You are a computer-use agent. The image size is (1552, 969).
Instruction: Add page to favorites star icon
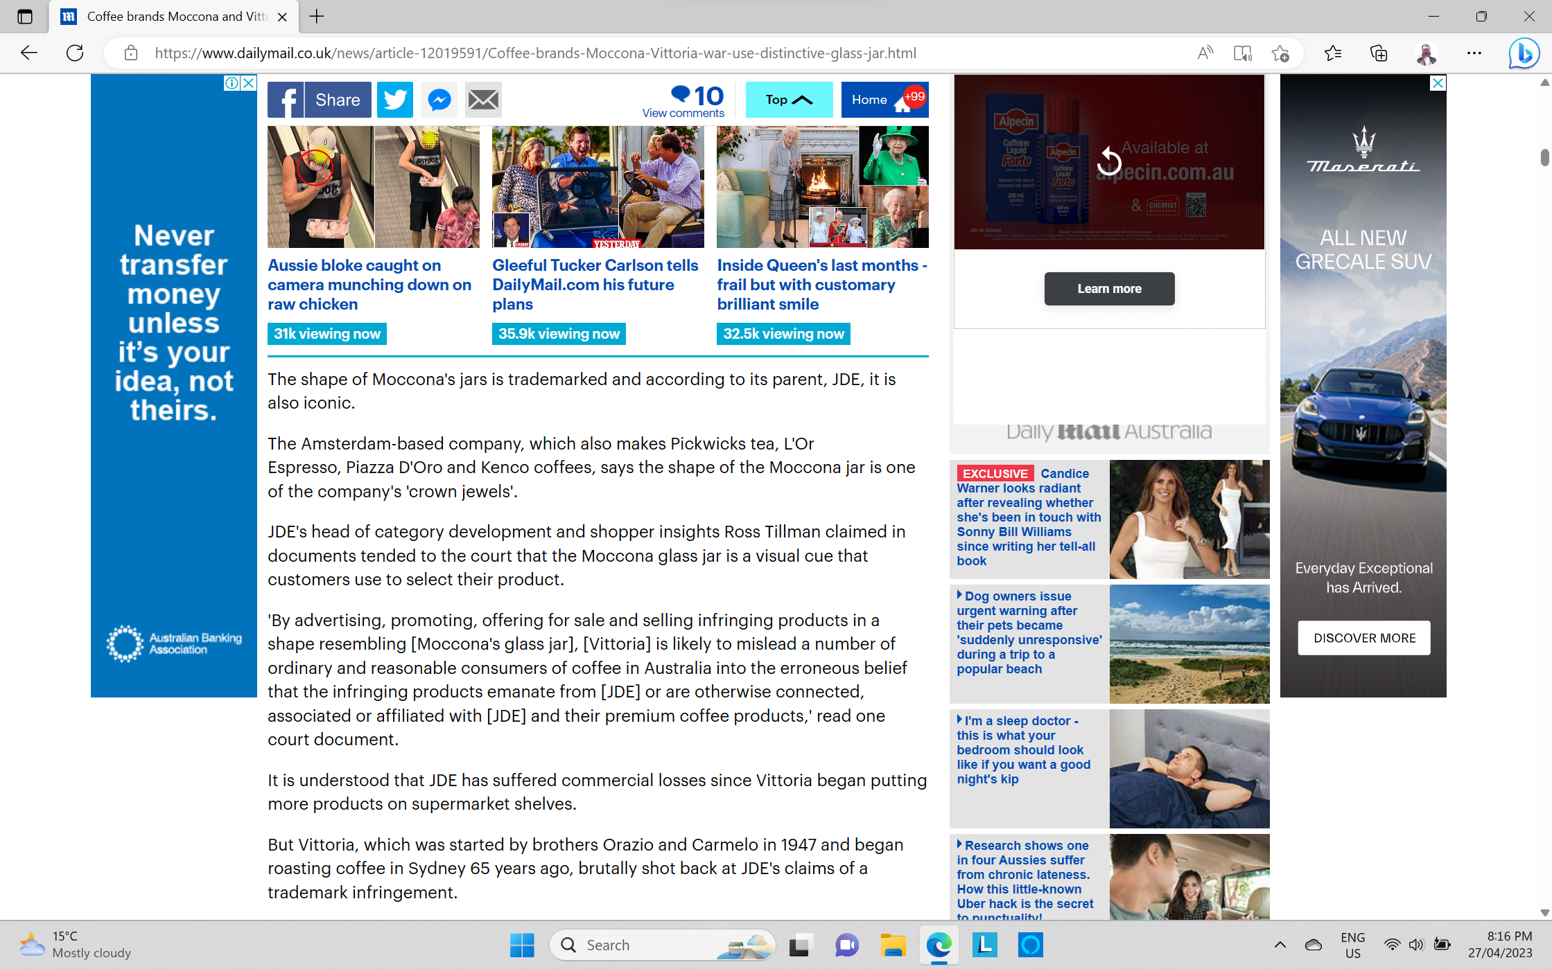click(1280, 53)
